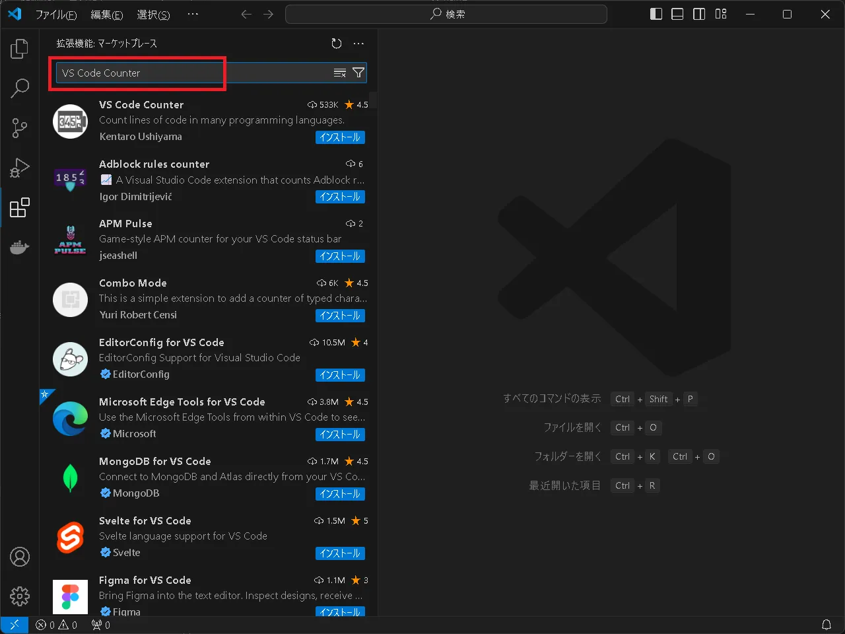
Task: Select the Figma for VS Code title
Action: pyautogui.click(x=145, y=580)
